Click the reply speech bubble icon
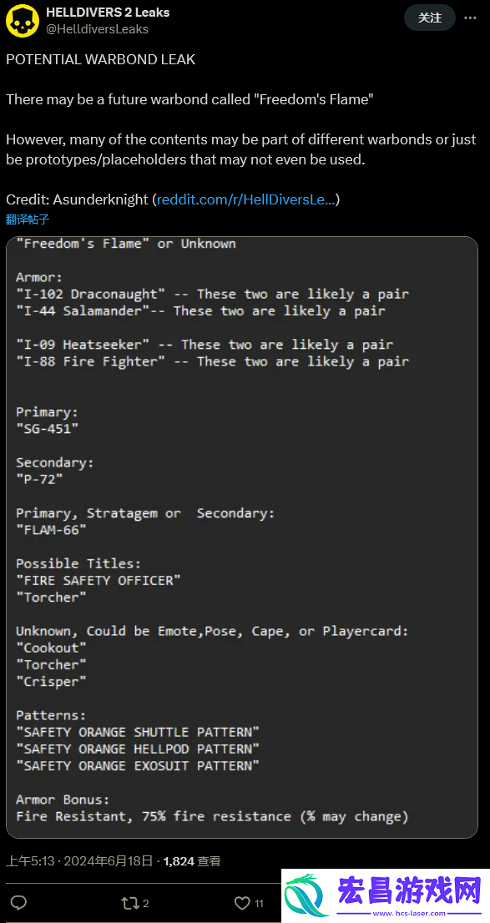Screen dimensions: 490x923 pyautogui.click(x=19, y=902)
